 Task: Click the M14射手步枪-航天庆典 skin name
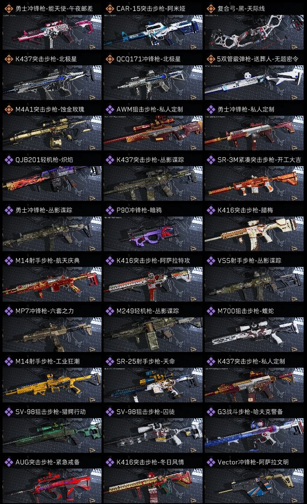pos(47,261)
